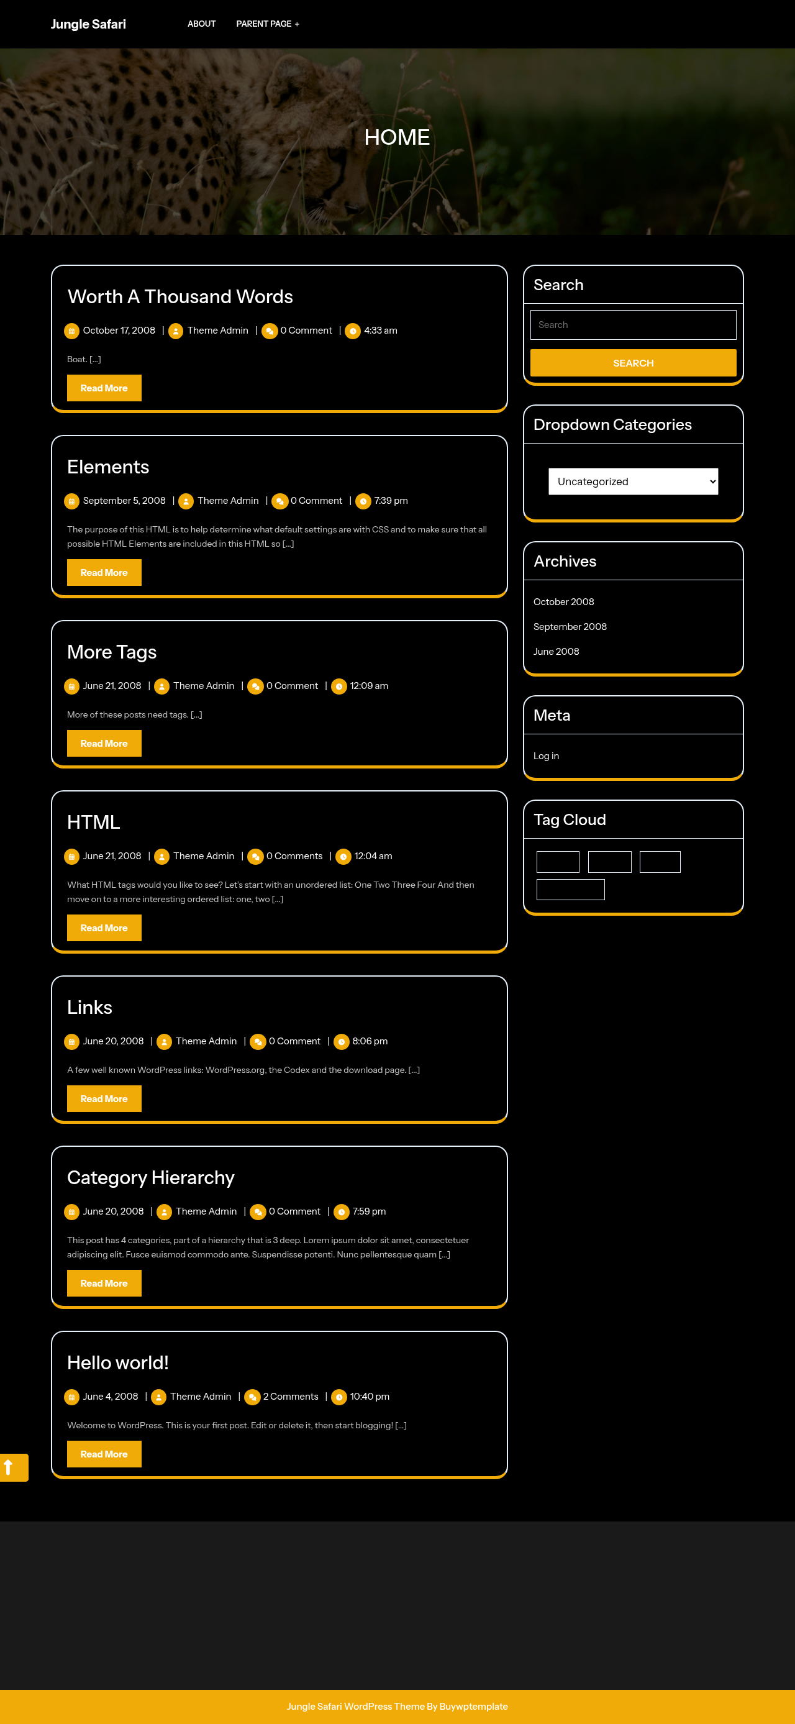Click the clock icon next to 8:06 pm

pyautogui.click(x=342, y=1042)
